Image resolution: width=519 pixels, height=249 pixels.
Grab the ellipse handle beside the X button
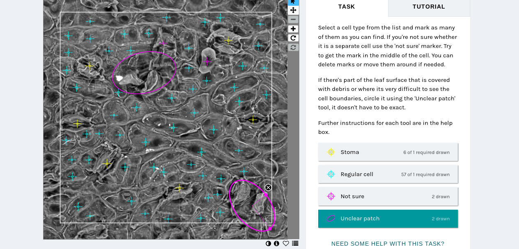(x=265, y=195)
